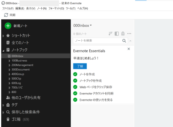Image resolution: width=173 pixels, height=127 pixels.
Task: Click the Evernote アカウントを同期 item text
Action: pyautogui.click(x=97, y=93)
